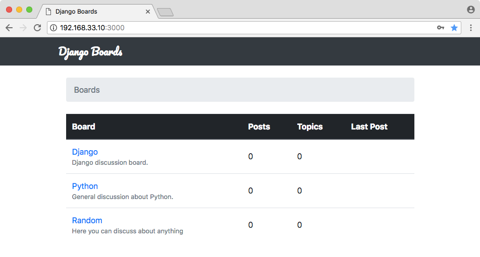The image size is (480, 257).
Task: Click the site information icon
Action: click(54, 28)
